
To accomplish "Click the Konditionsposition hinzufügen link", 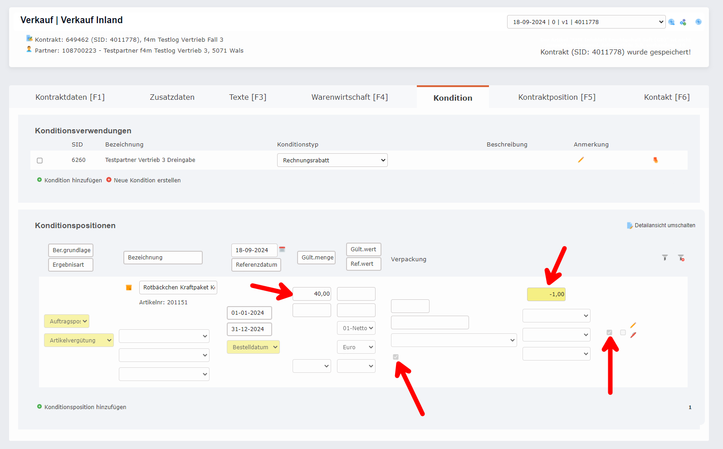I will pyautogui.click(x=85, y=407).
